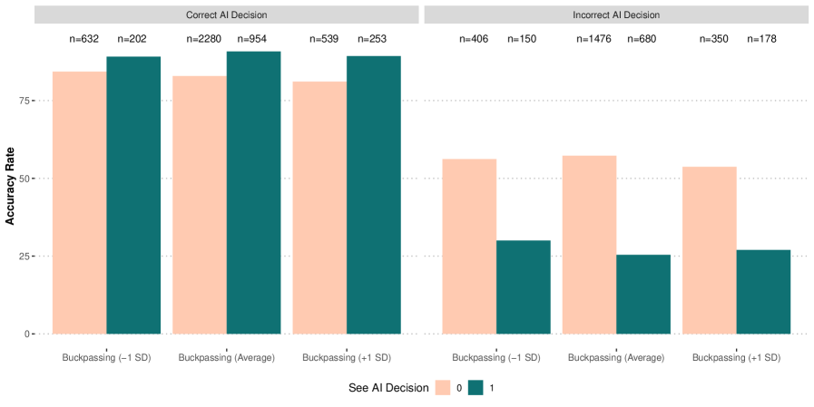814x407 pixels.
Task: Select the peach bar under n=406
Action: coord(469,246)
